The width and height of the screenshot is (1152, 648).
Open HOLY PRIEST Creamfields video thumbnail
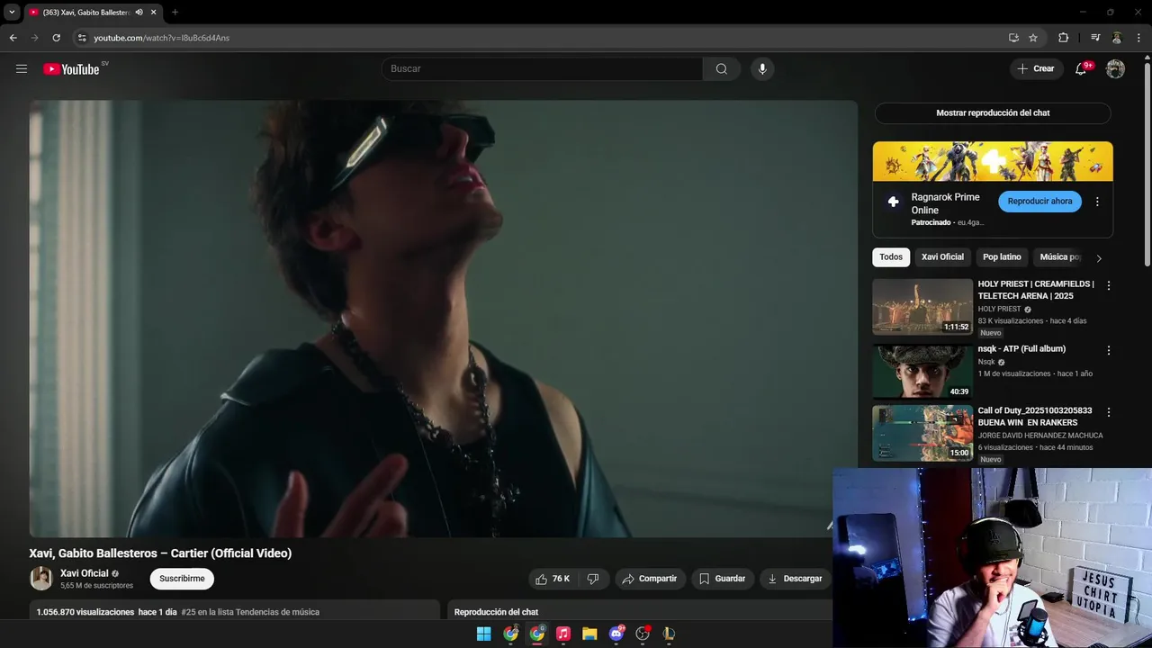(922, 307)
